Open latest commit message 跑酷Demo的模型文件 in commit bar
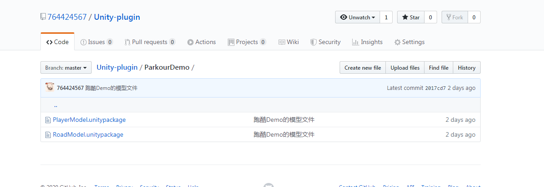The height and width of the screenshot is (187, 544). coord(111,88)
